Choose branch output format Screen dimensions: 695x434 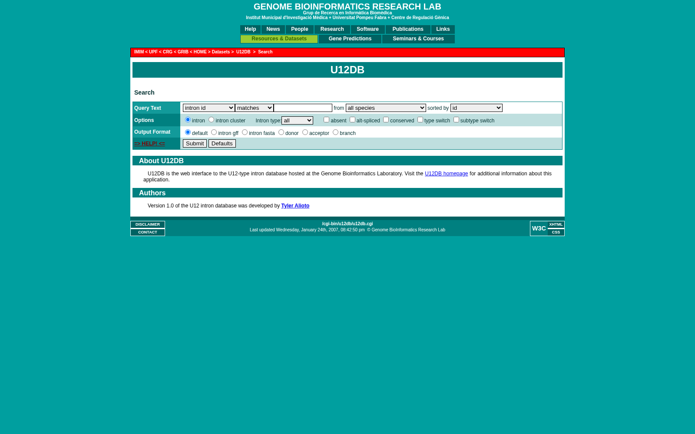click(335, 132)
